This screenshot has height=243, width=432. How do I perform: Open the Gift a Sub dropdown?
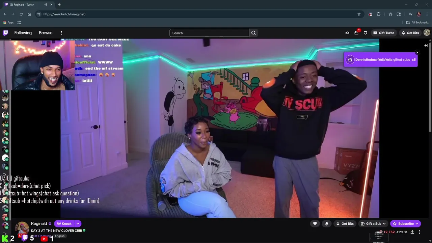pos(373,223)
